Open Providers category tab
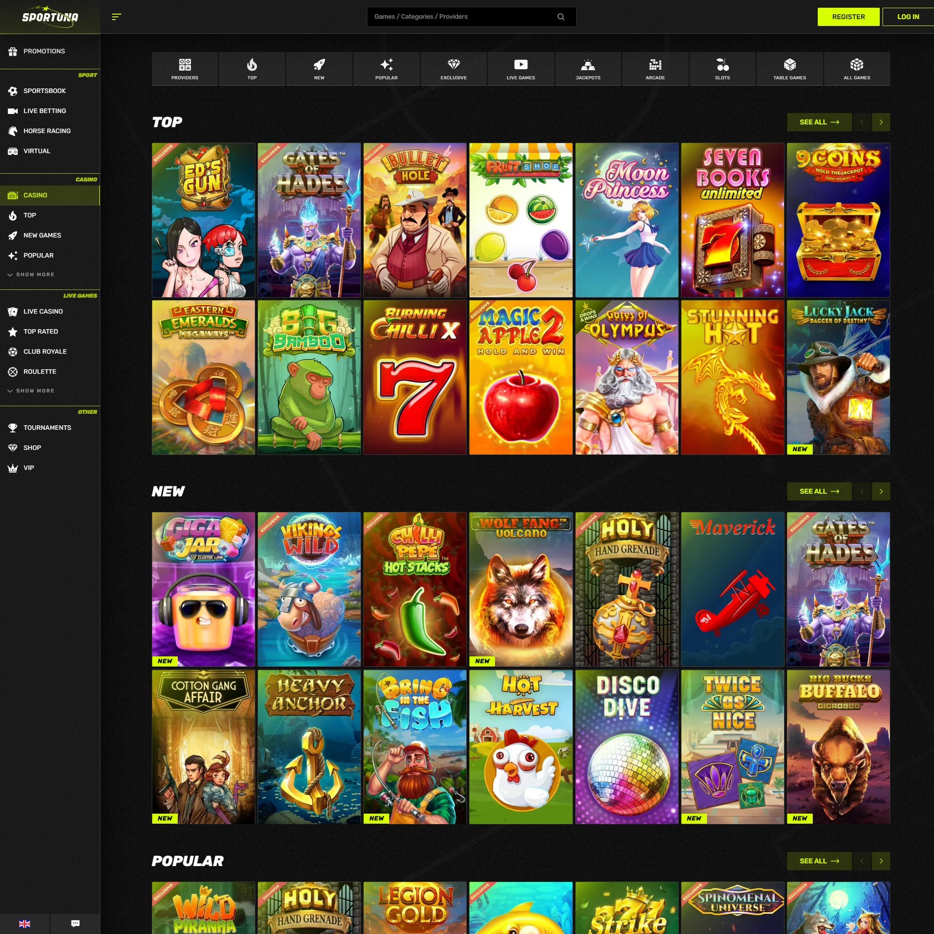 (x=185, y=69)
